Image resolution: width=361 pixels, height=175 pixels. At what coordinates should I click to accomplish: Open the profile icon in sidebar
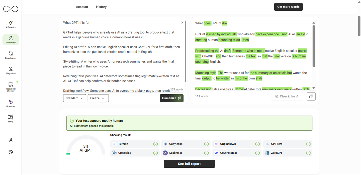pos(11,140)
